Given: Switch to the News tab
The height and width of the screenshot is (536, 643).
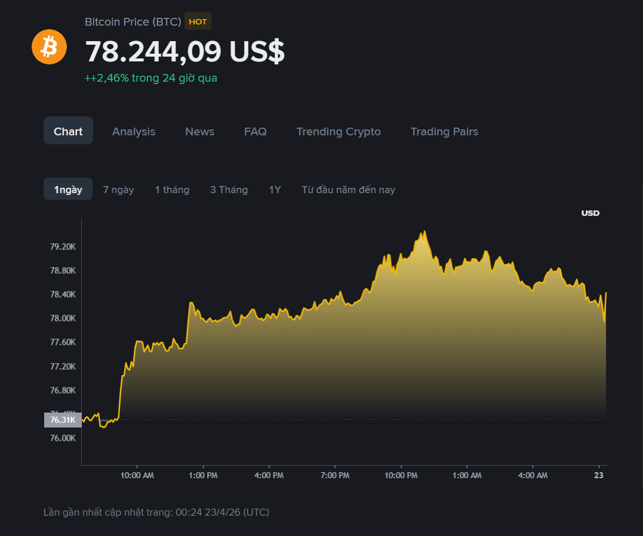Looking at the screenshot, I should tap(200, 131).
